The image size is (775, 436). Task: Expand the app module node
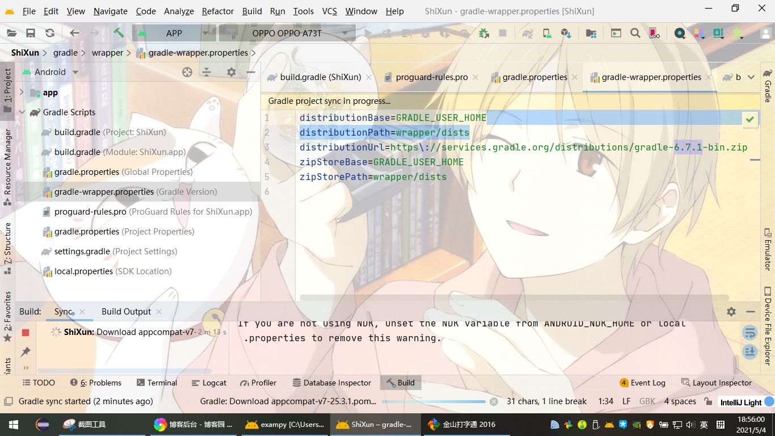[22, 93]
